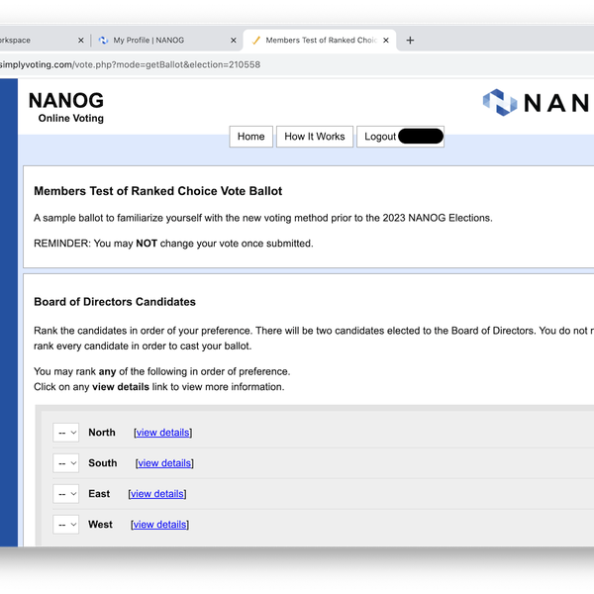Image resolution: width=594 pixels, height=594 pixels.
Task: Click the NANOG Online Voting heading
Action: [x=66, y=107]
